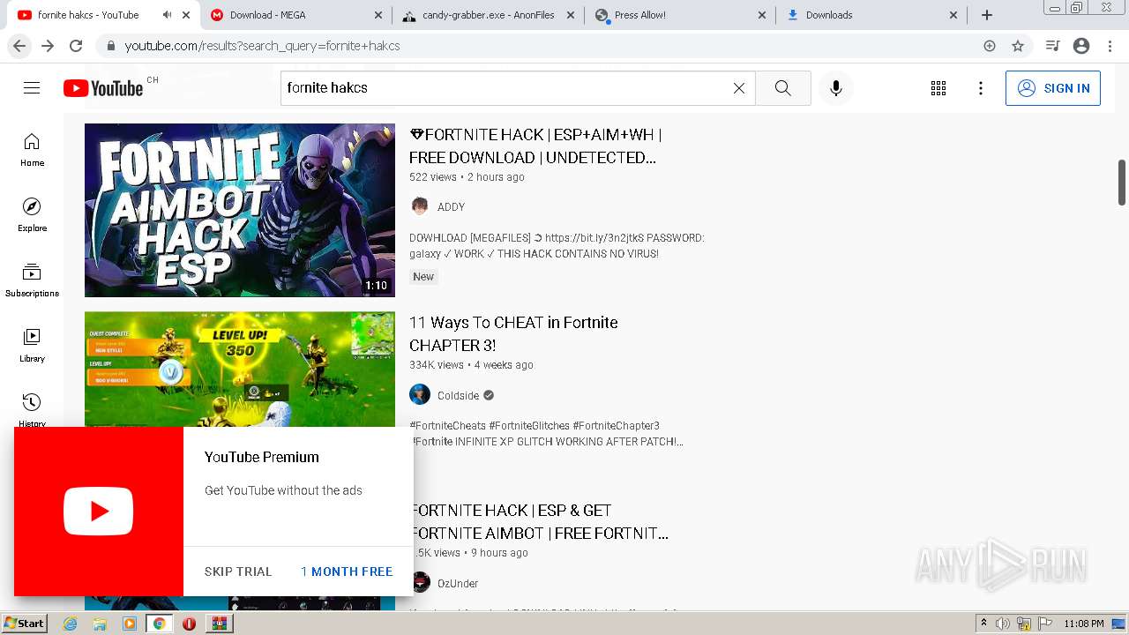Switch to candy-grabber.exe AnonFiles tab
Screen dimensions: 1129x635
pyautogui.click(x=487, y=15)
